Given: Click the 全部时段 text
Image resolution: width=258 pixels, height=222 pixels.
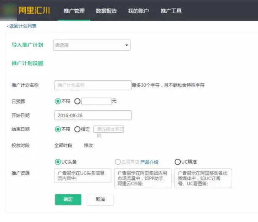Looking at the screenshot, I should coord(63,145).
